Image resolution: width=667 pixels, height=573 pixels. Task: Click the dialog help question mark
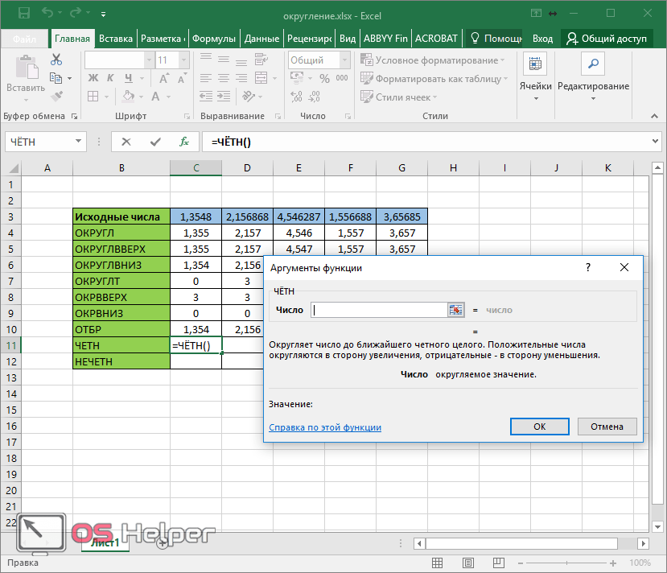click(x=588, y=267)
